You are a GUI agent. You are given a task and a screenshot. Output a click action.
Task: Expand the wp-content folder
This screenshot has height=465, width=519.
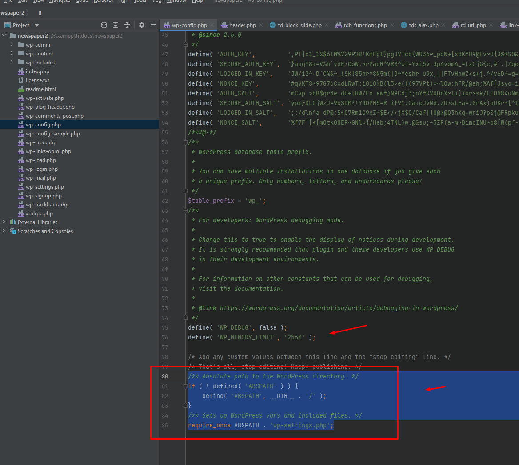click(12, 53)
